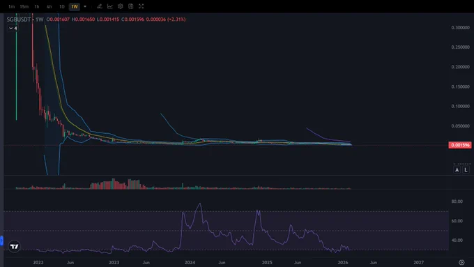Toggle auto scale button A

[x=457, y=170]
